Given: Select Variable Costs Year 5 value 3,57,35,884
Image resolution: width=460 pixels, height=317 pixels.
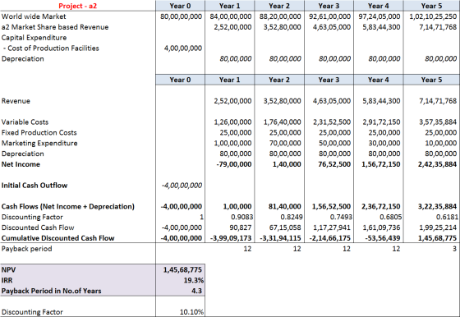Looking at the screenshot, I should click(438, 122).
